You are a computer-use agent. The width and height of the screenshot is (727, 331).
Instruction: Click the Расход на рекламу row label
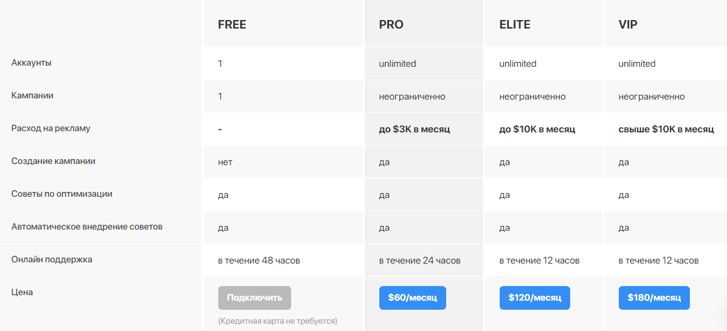(x=51, y=128)
